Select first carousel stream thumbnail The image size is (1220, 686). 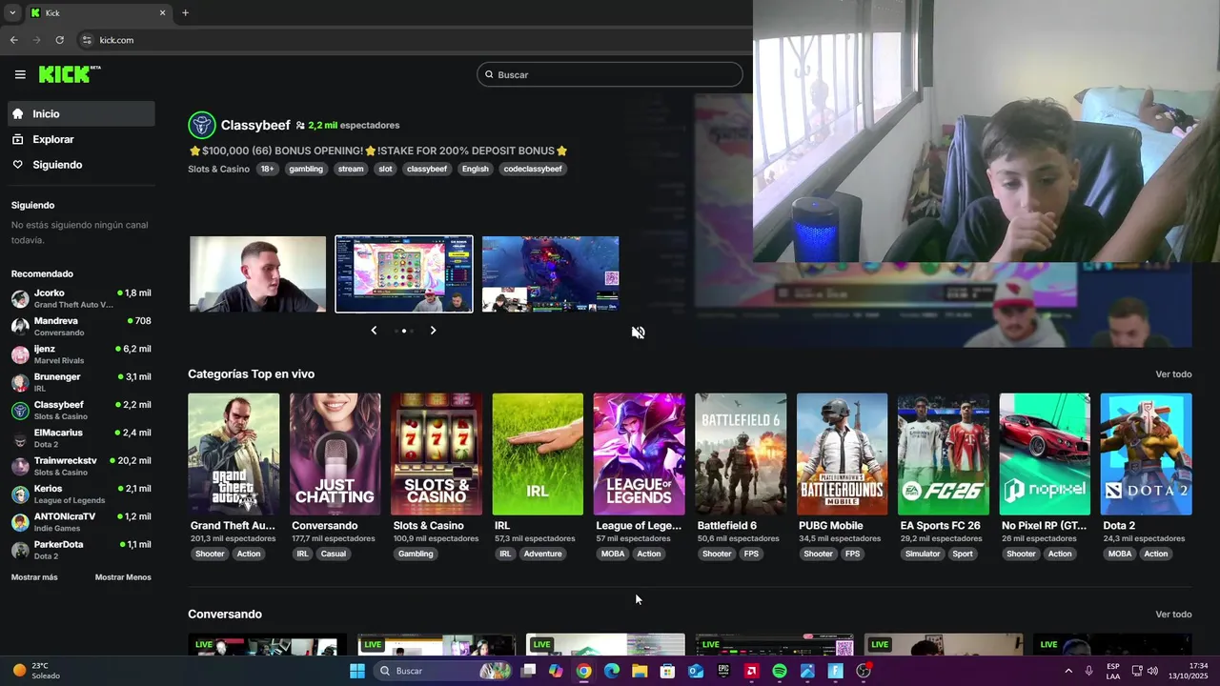click(257, 274)
